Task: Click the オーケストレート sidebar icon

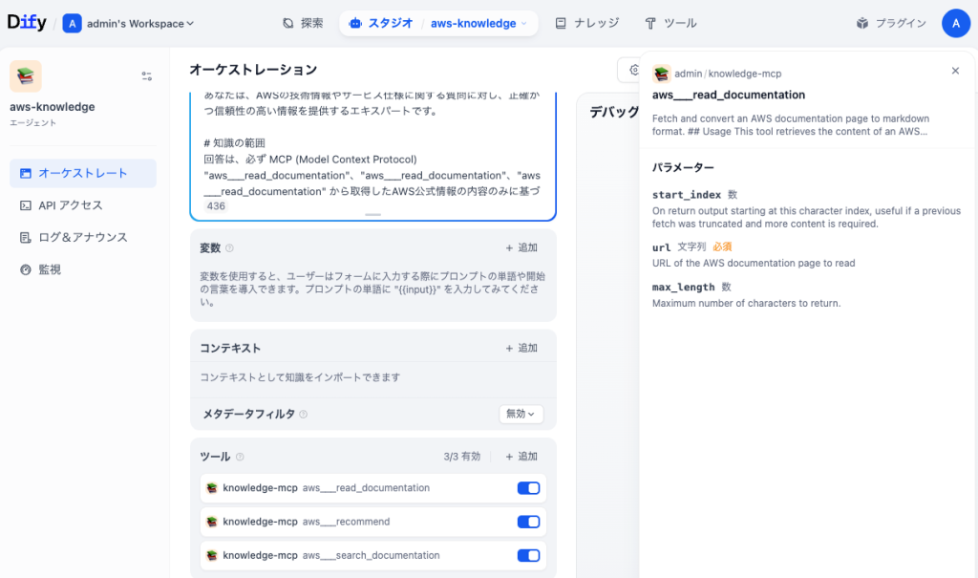Action: (26, 173)
